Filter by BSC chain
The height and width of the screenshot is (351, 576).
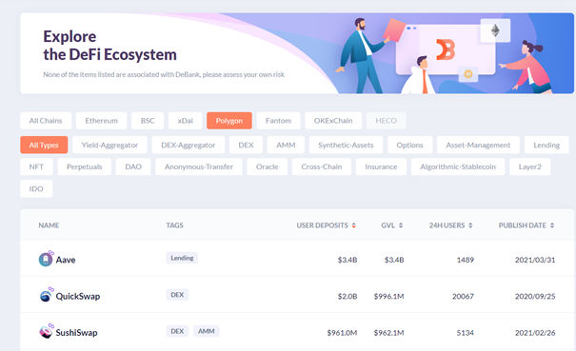click(148, 121)
